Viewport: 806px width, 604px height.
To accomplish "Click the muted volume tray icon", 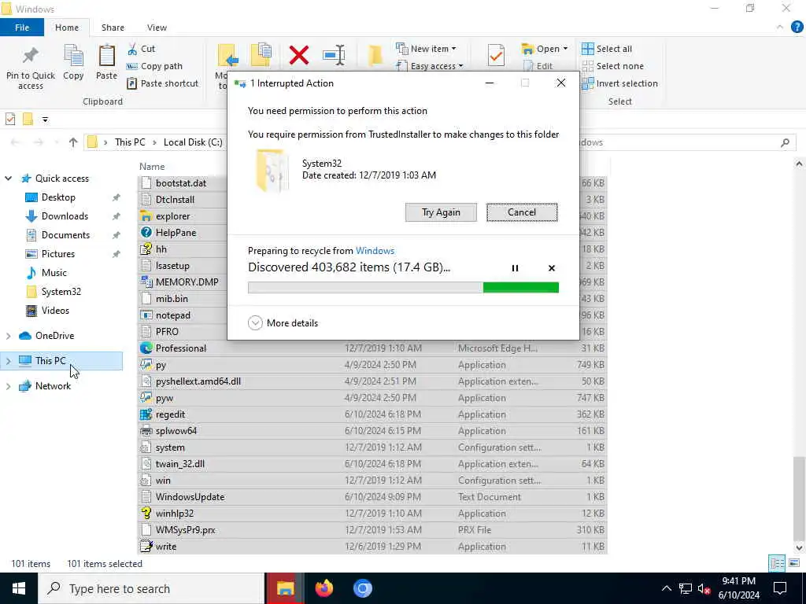I will tap(704, 588).
